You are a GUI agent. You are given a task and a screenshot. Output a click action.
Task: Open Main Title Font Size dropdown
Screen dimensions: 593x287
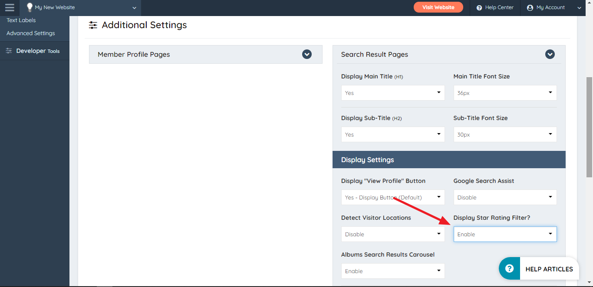click(x=505, y=93)
